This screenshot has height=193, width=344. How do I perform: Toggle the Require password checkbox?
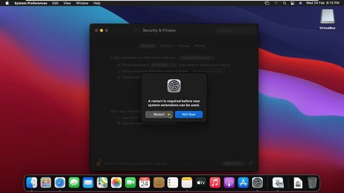[119, 65]
